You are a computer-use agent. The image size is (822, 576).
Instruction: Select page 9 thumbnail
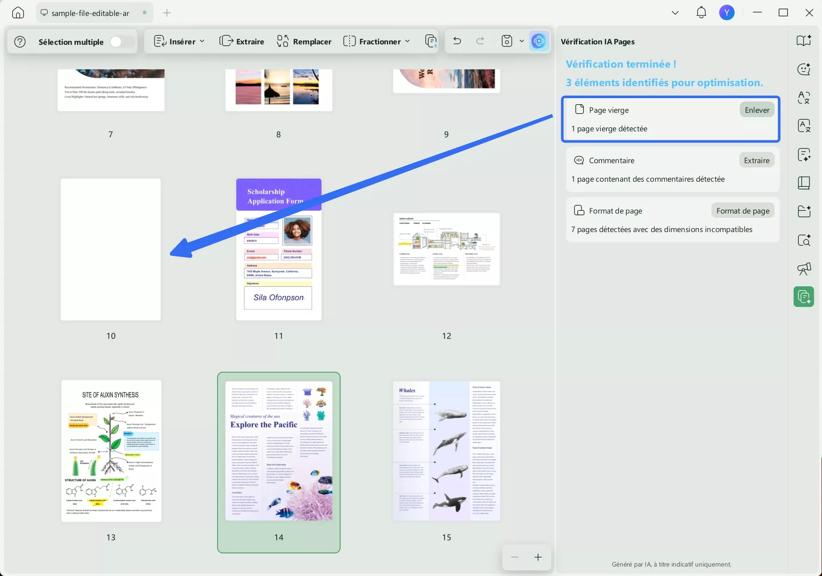(x=446, y=81)
